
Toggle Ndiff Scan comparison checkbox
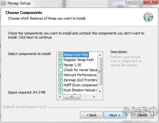[60, 85]
